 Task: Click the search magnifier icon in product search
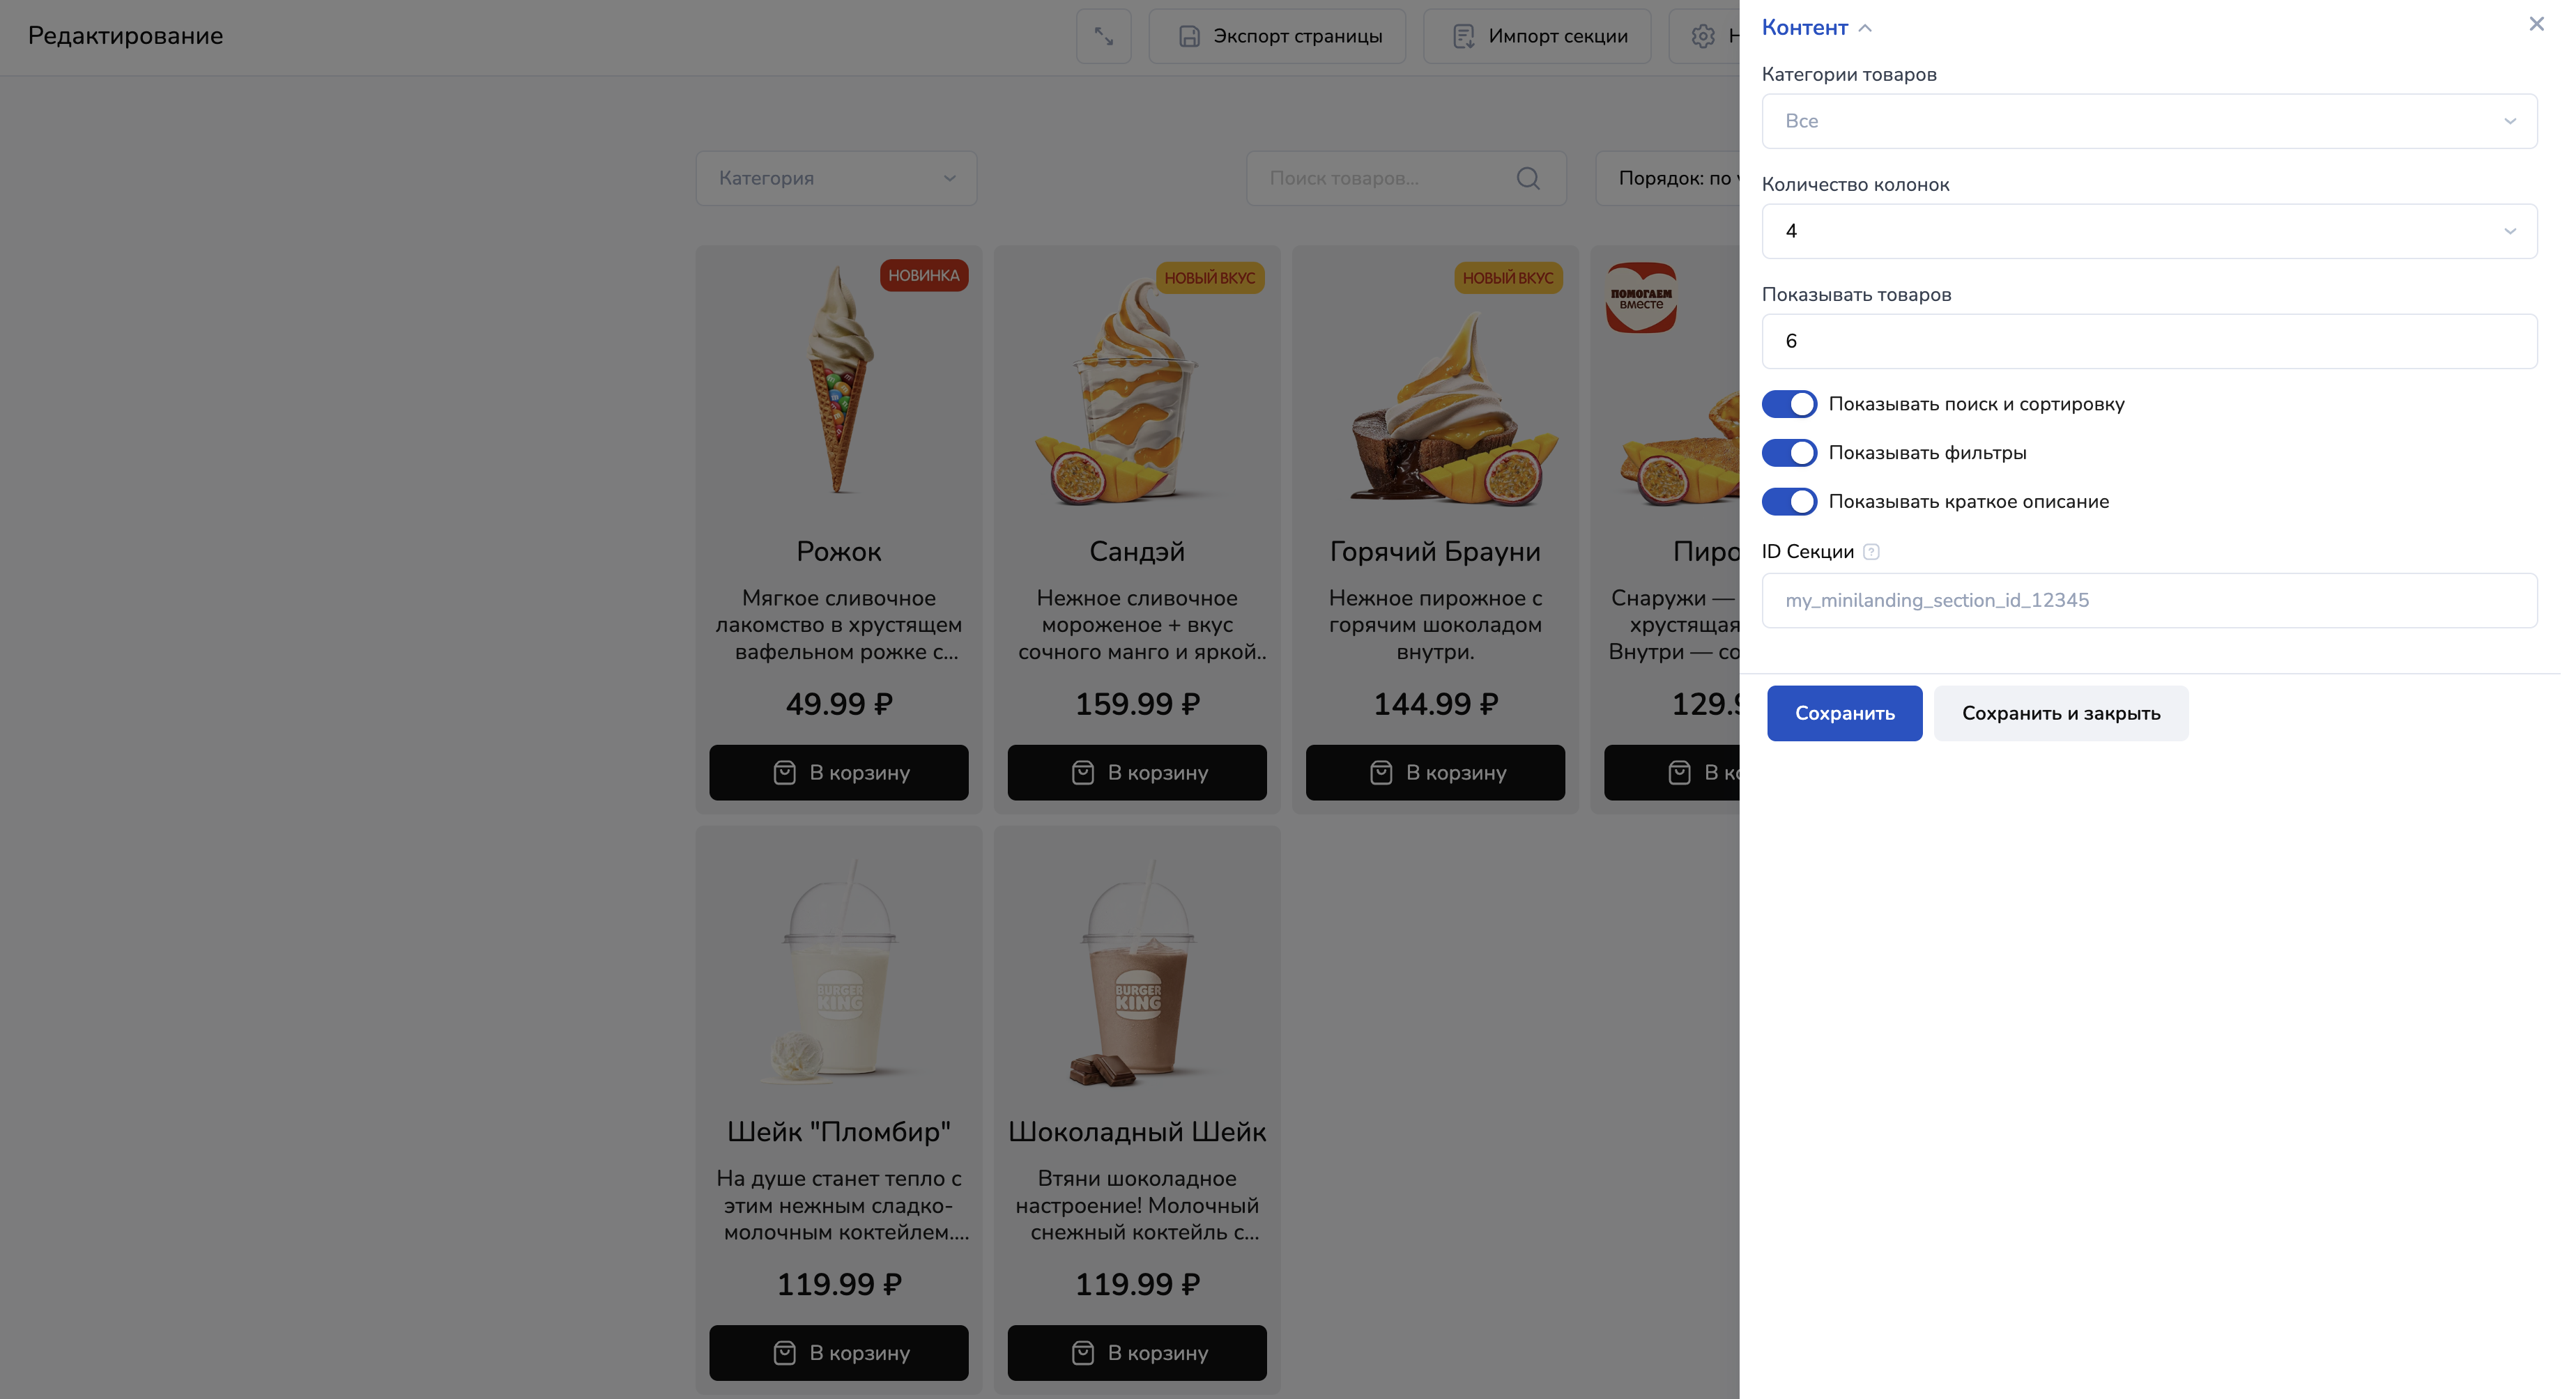click(x=1527, y=178)
